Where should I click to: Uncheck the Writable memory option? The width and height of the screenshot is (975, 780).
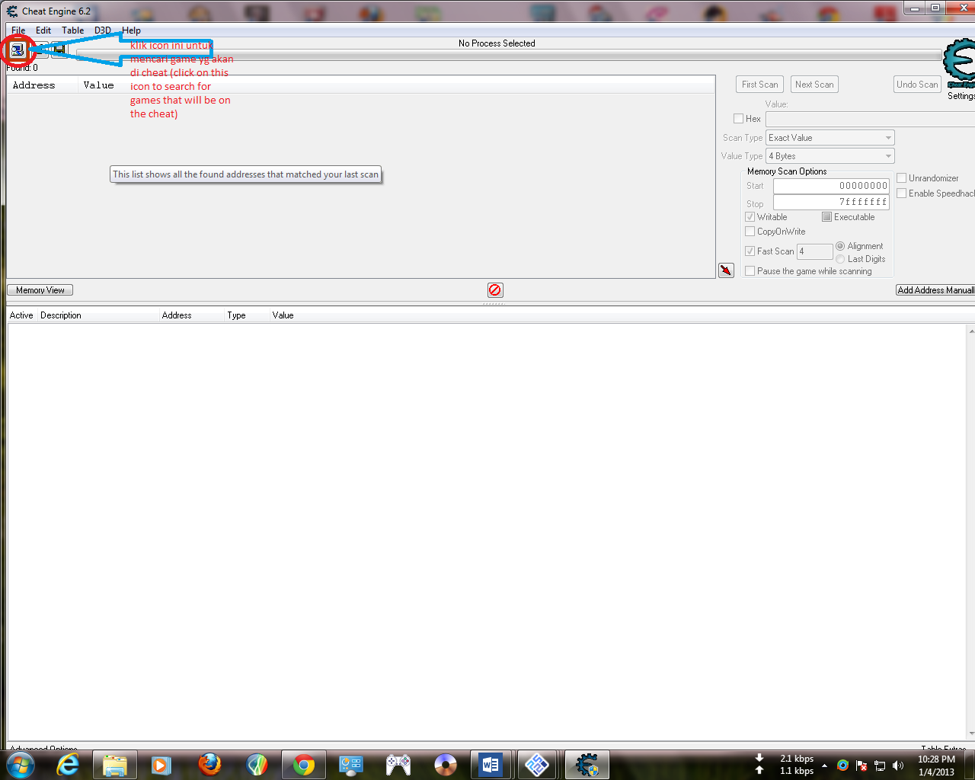click(750, 216)
